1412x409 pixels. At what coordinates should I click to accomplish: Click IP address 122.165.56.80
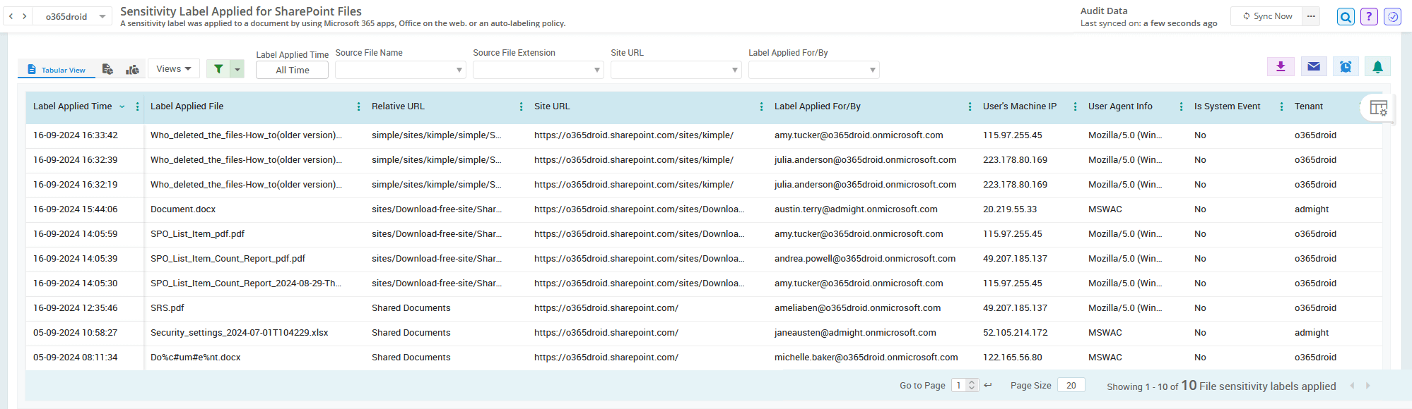pos(1013,358)
